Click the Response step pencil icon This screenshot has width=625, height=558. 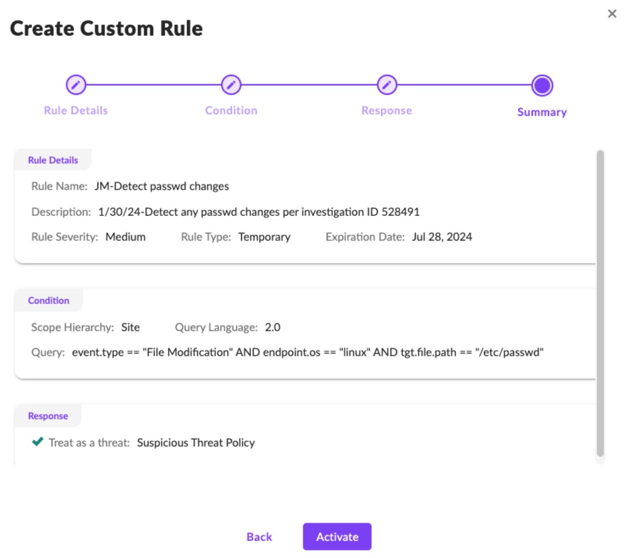tap(387, 85)
